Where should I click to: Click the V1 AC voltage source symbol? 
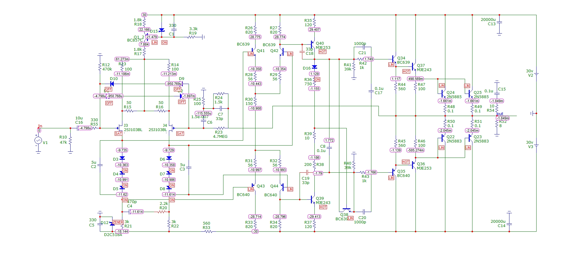pyautogui.click(x=38, y=141)
